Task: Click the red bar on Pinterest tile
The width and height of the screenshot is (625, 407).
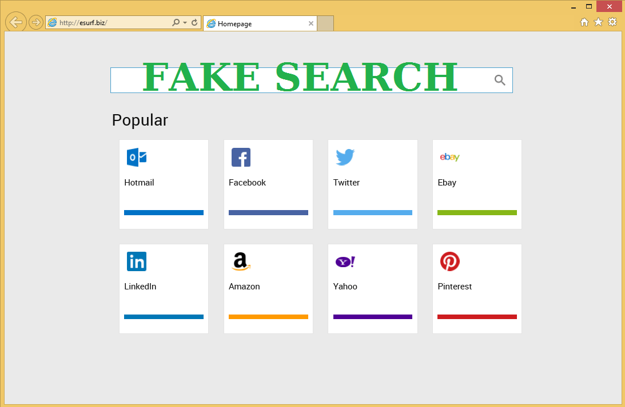Action: (477, 317)
